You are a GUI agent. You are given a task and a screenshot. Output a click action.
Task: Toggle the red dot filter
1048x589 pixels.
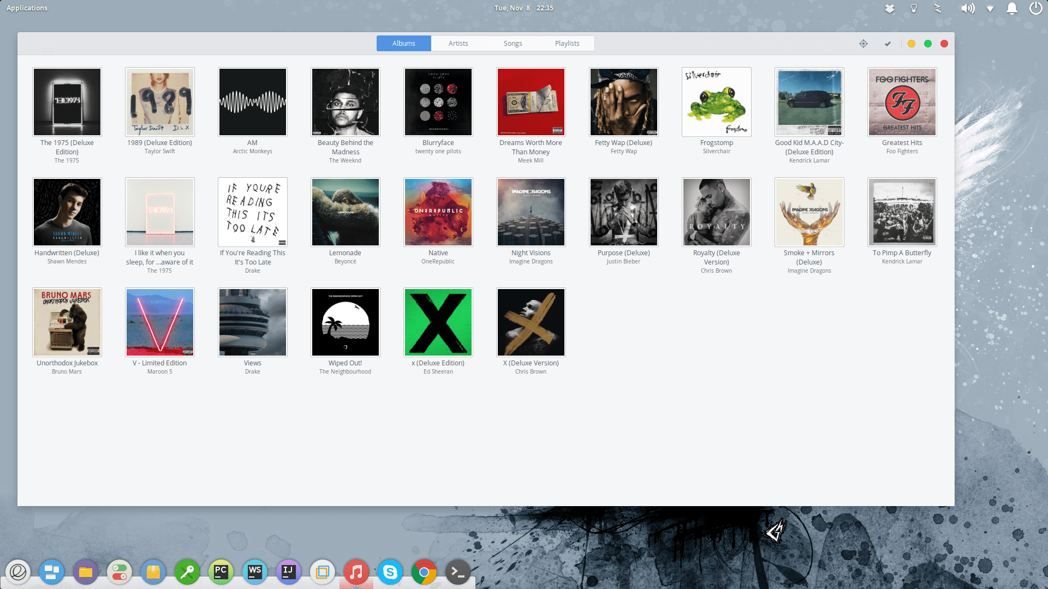click(944, 43)
